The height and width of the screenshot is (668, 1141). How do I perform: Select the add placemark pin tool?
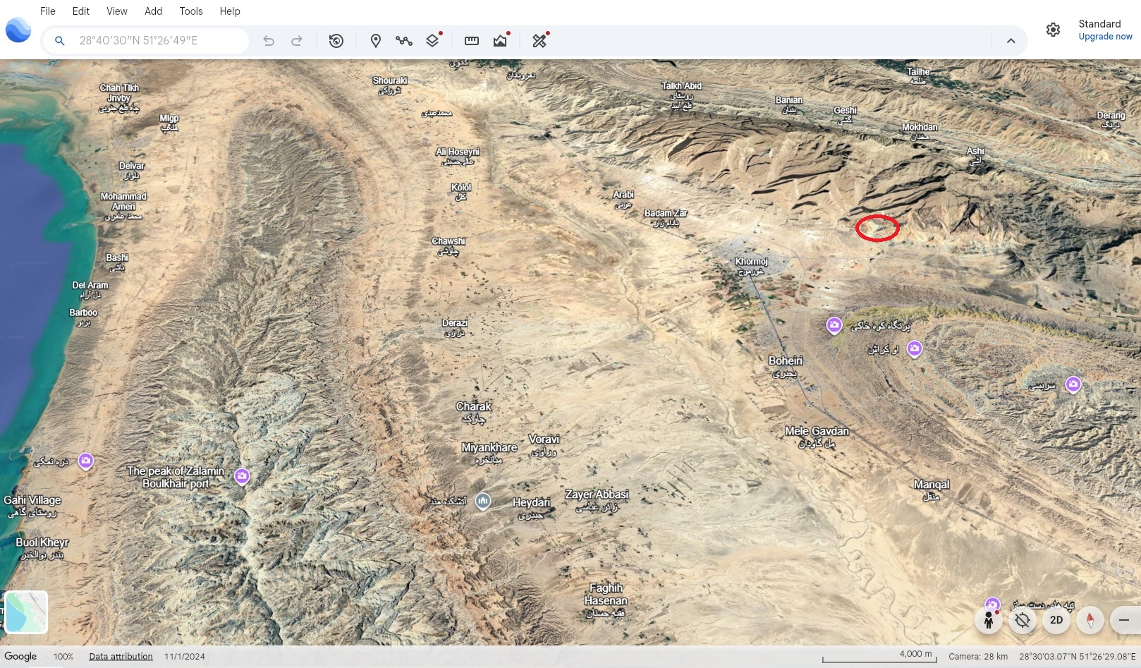[x=376, y=41]
